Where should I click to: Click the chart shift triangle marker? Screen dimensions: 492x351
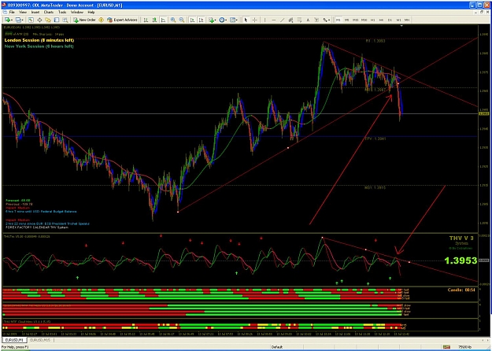(x=401, y=26)
